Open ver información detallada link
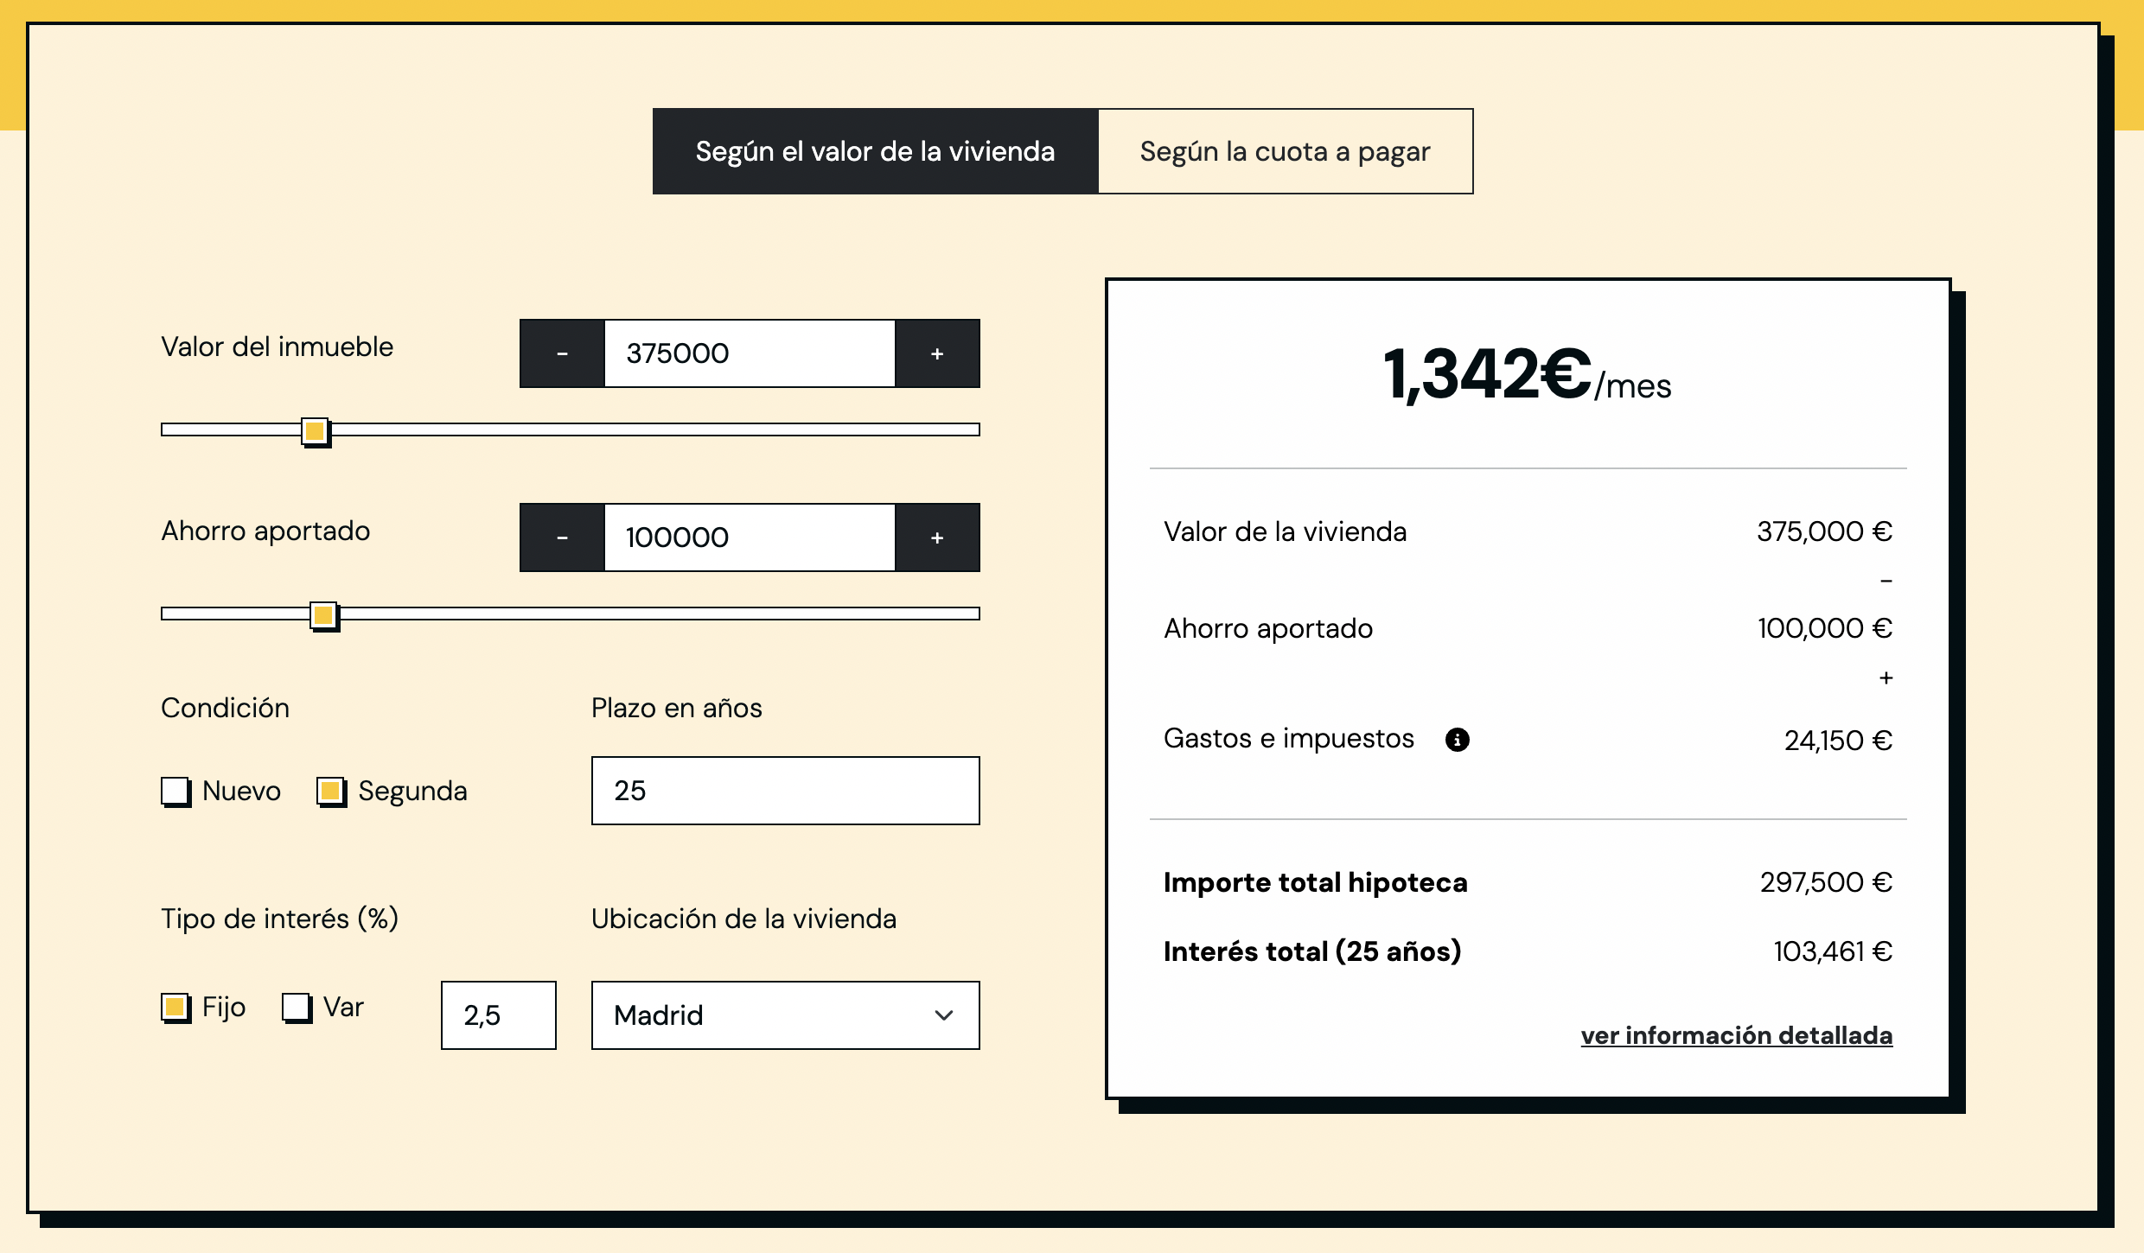 (1737, 1035)
